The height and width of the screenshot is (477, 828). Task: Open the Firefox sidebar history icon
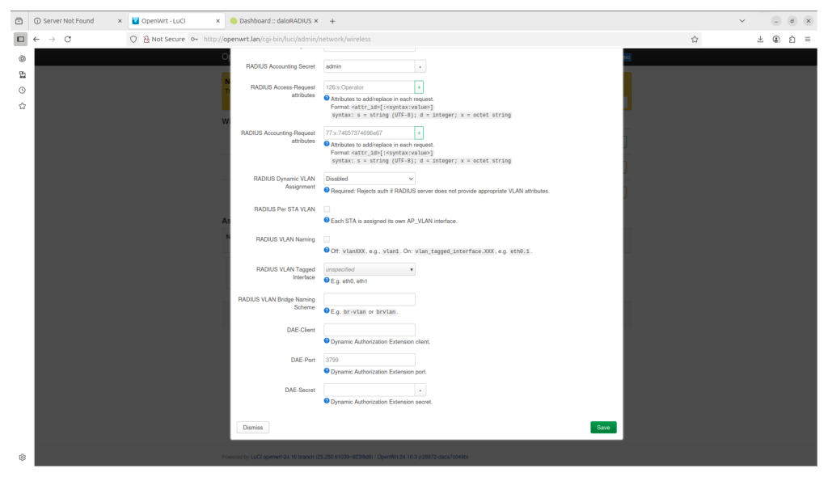(22, 90)
